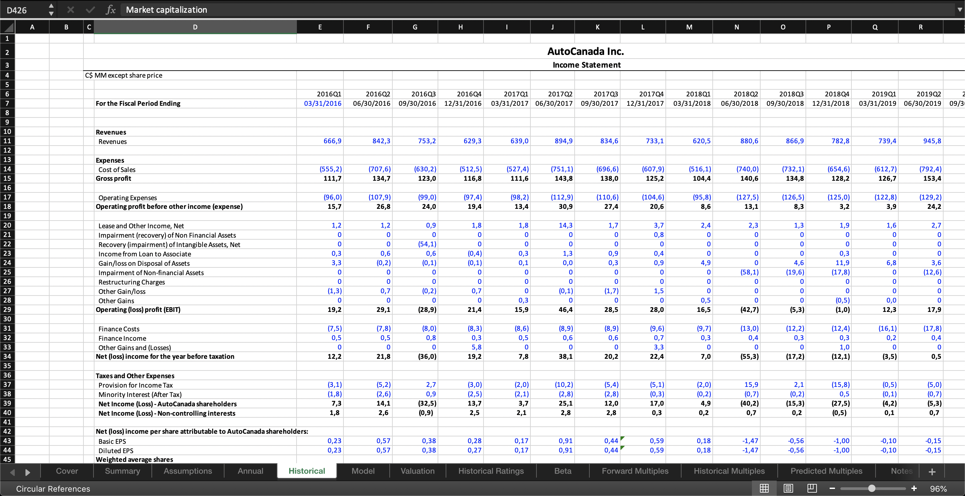Select column R header
The width and height of the screenshot is (965, 496).
click(x=921, y=27)
